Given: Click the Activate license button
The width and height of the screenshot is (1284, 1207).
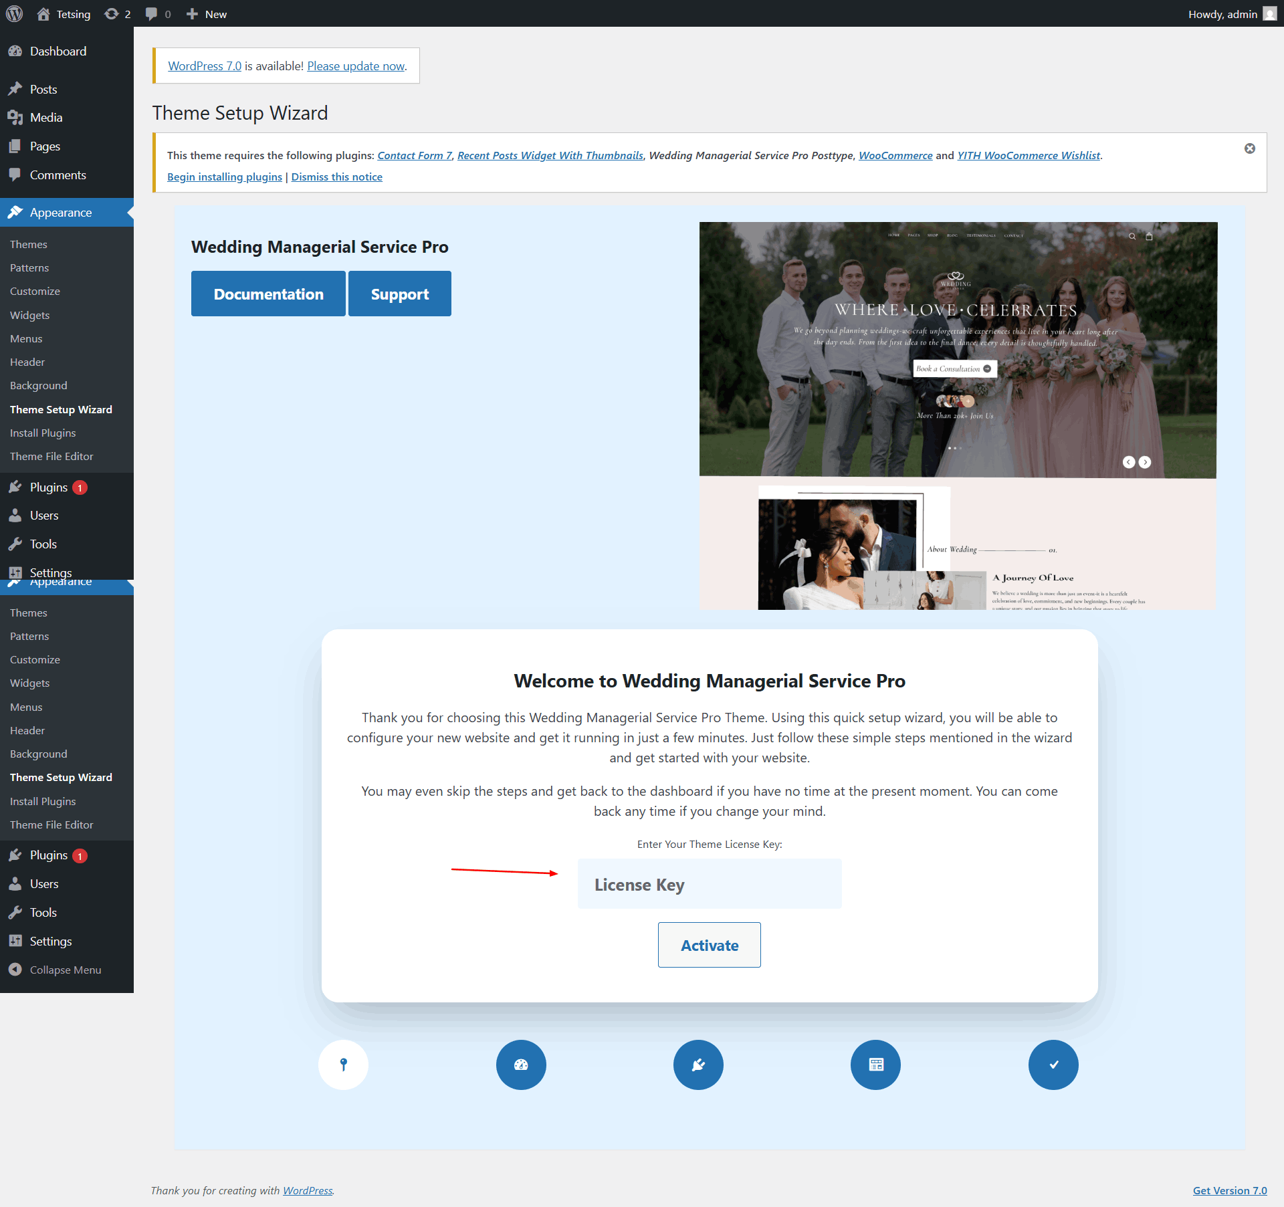Looking at the screenshot, I should pos(710,945).
